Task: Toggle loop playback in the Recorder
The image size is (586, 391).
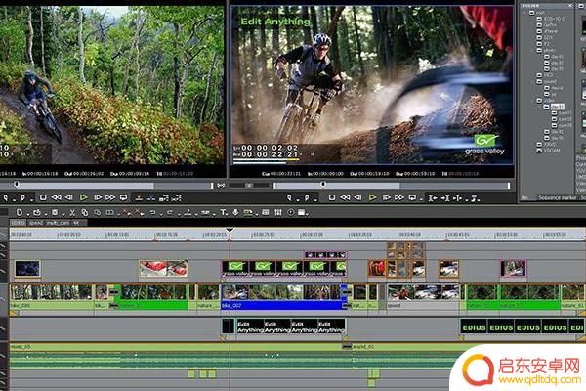Action: click(412, 197)
